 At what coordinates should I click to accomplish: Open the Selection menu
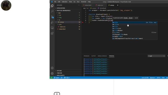65,2
